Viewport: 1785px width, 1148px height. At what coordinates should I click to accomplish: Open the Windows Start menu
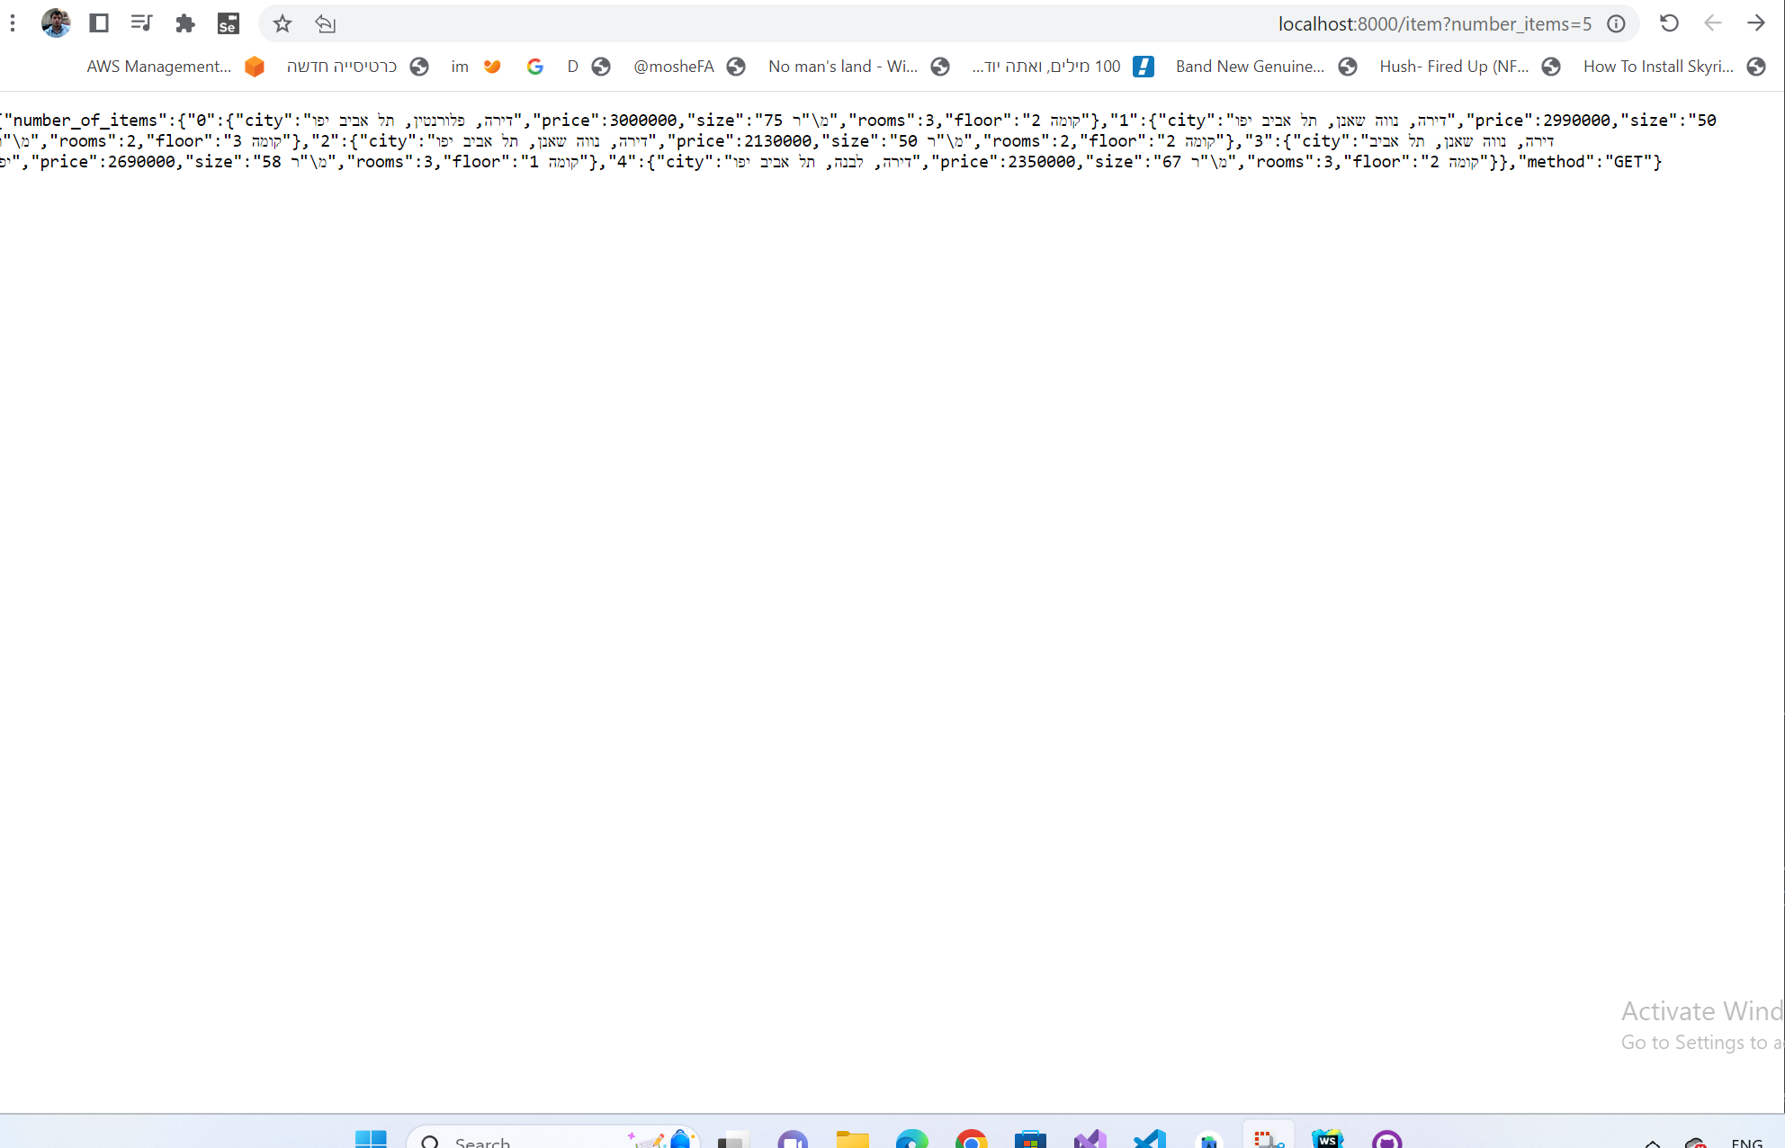371,1139
